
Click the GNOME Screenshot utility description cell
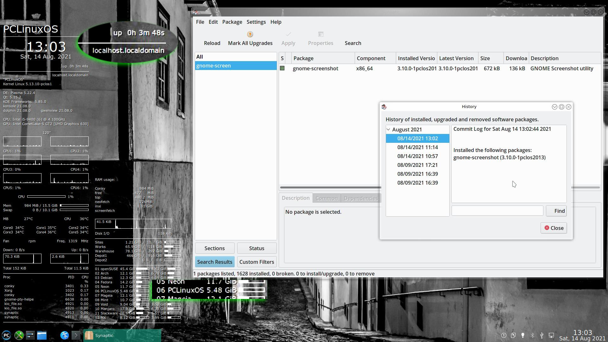[x=562, y=68]
